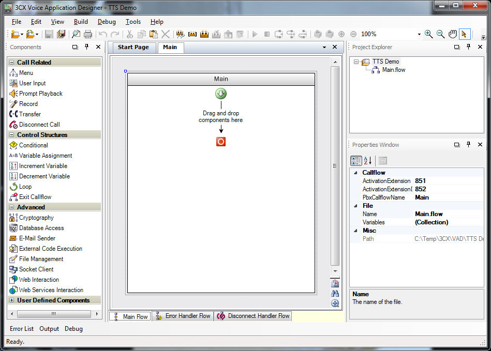Expand the User Defined Components category

click(11, 300)
